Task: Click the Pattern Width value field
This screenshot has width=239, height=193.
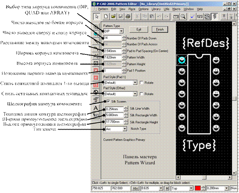Action: point(113,57)
